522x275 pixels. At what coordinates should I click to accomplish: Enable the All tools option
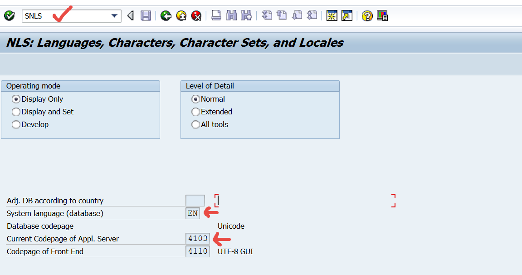coord(195,124)
